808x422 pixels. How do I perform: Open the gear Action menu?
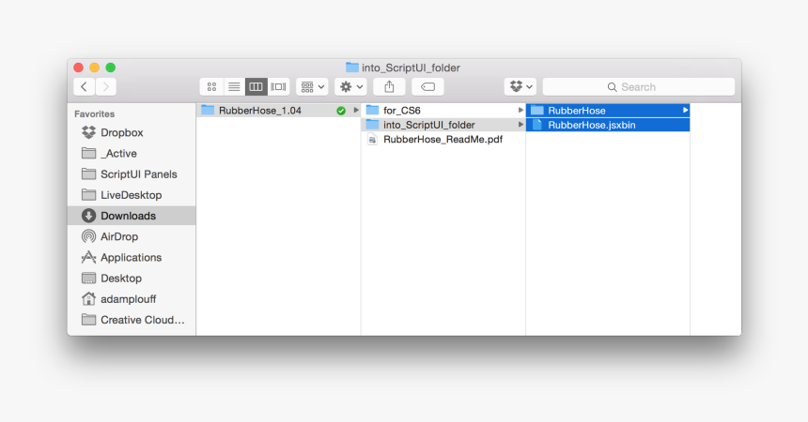tap(351, 87)
